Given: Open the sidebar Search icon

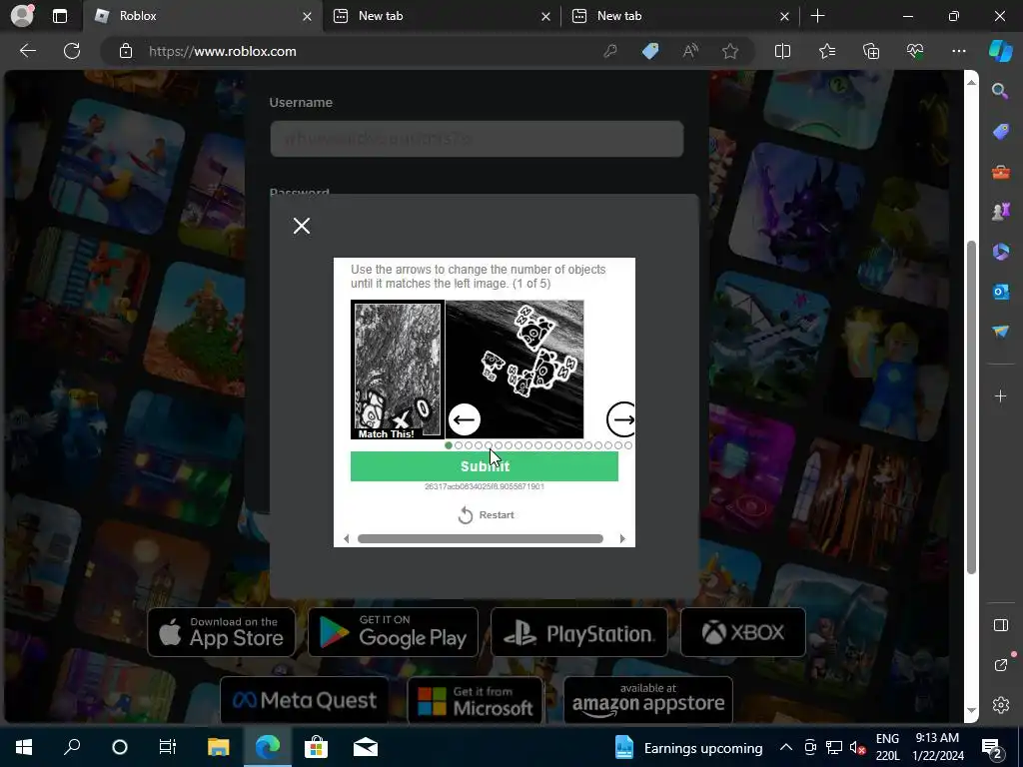Looking at the screenshot, I should 1000,91.
